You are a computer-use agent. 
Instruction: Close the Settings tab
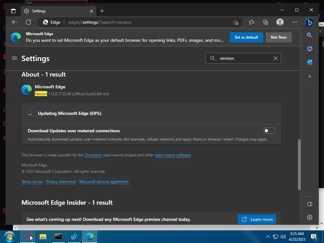click(x=91, y=11)
